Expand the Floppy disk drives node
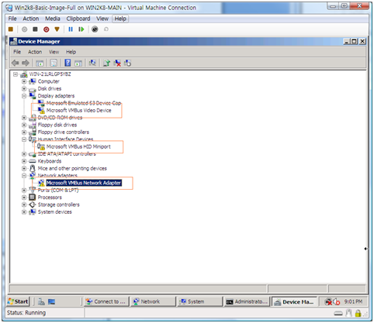 pyautogui.click(x=24, y=125)
